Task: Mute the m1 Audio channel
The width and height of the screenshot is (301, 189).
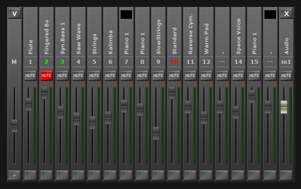Action: pyautogui.click(x=286, y=75)
